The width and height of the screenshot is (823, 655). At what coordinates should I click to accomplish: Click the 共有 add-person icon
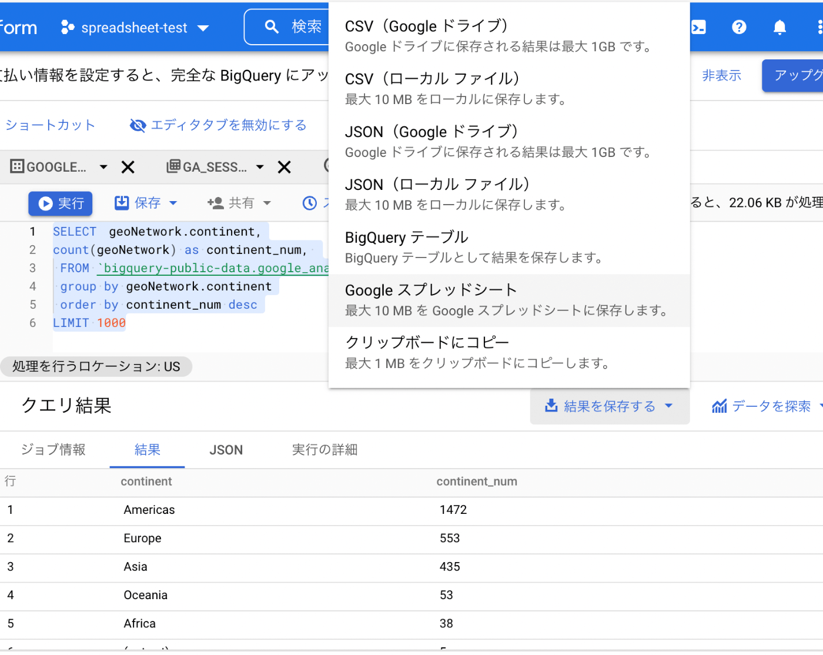tap(215, 203)
